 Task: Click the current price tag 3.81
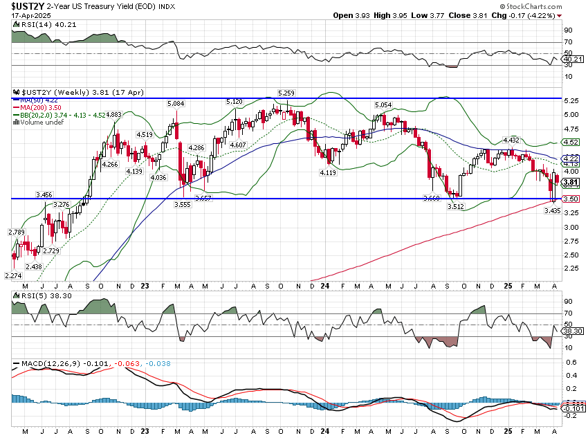click(571, 183)
